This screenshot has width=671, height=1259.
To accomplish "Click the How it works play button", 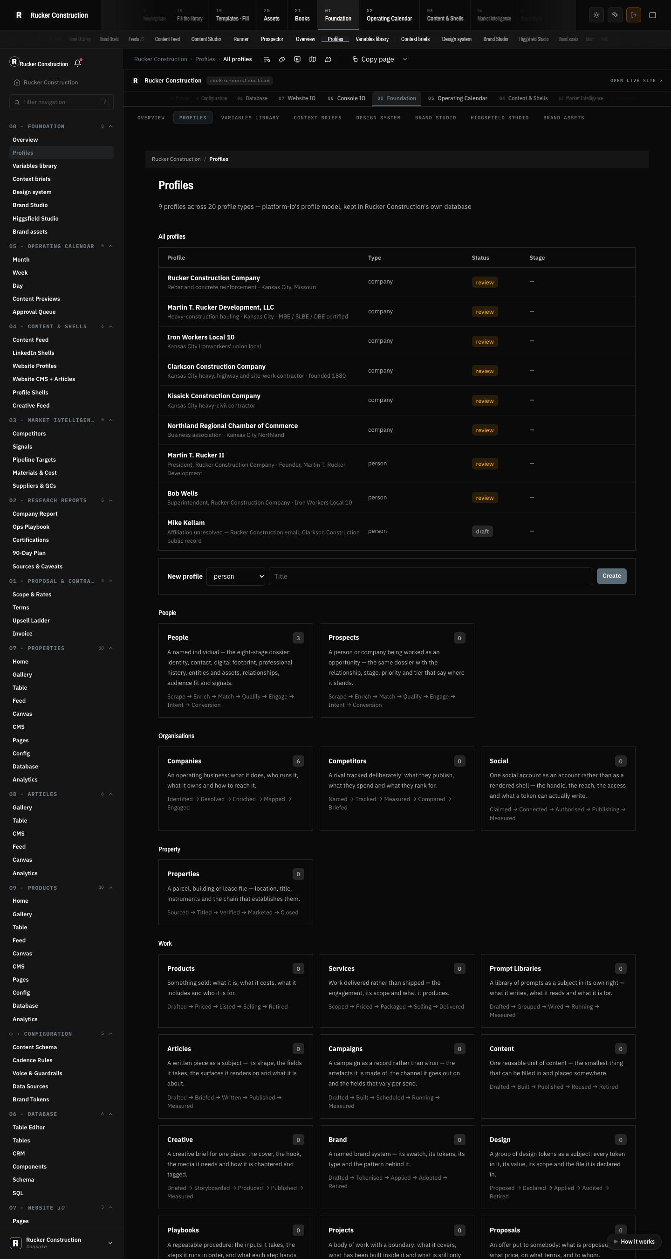I will point(634,1241).
